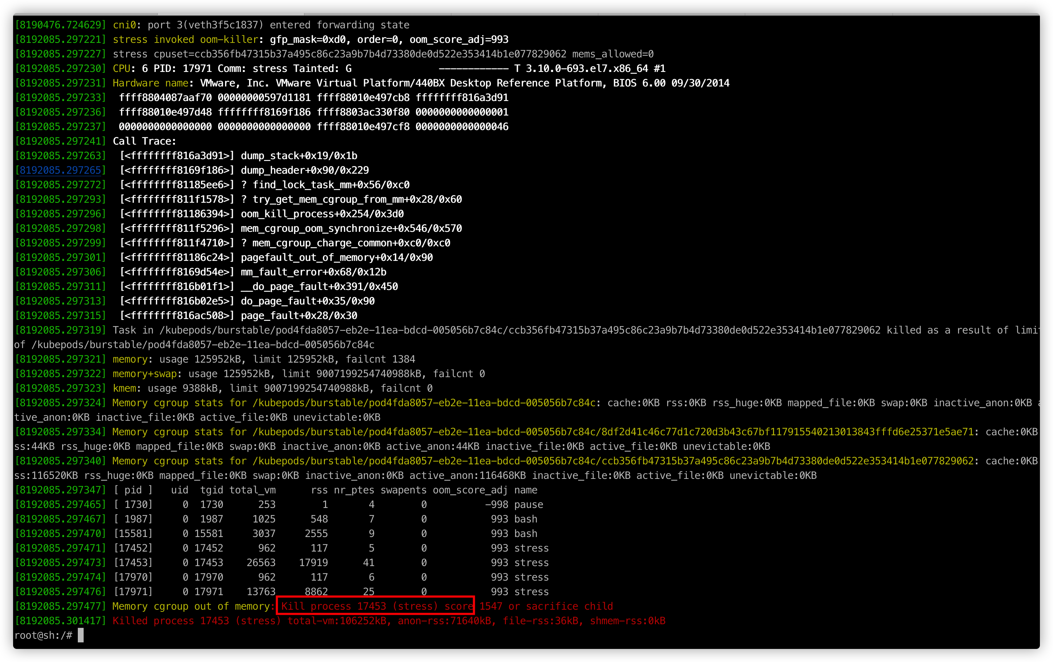Viewport: 1053px width, 662px height.
Task: Click the 'memory+swap' yellow label
Action: pyautogui.click(x=144, y=374)
